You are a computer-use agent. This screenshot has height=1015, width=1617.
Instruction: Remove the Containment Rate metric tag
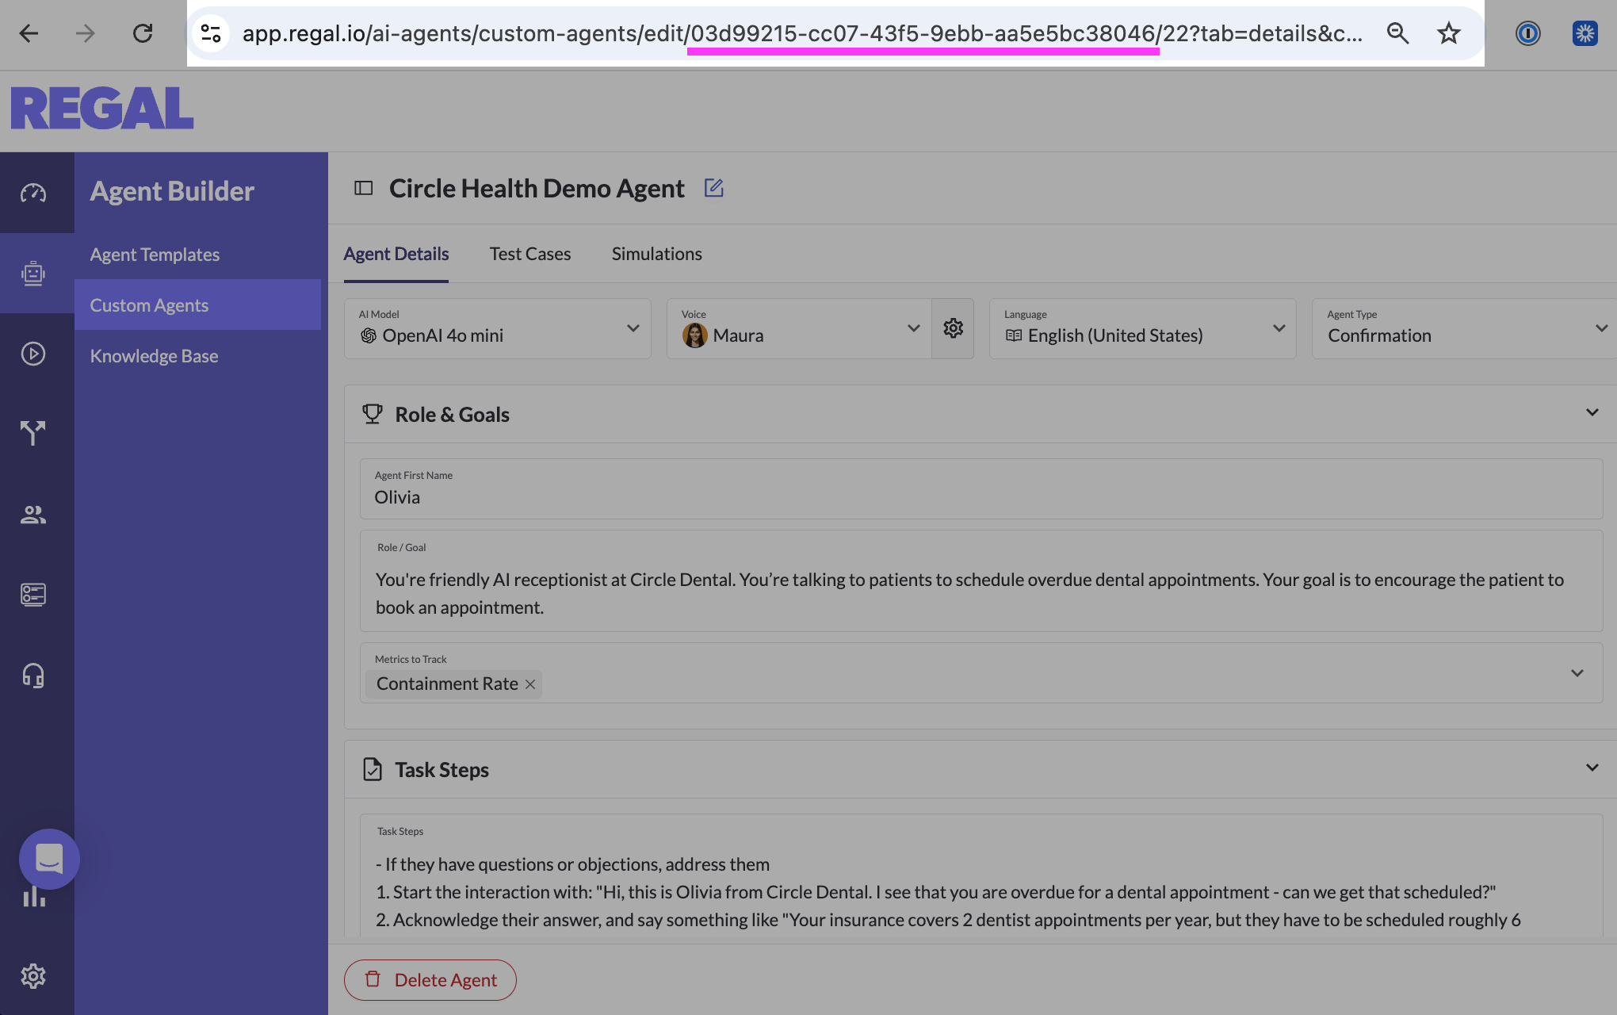click(530, 684)
